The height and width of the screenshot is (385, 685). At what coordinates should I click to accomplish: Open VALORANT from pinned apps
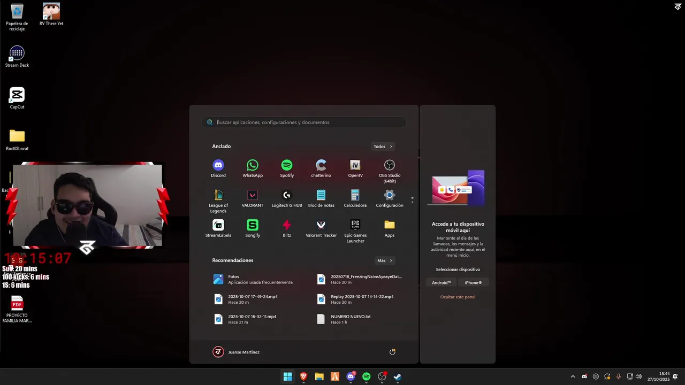tap(253, 198)
